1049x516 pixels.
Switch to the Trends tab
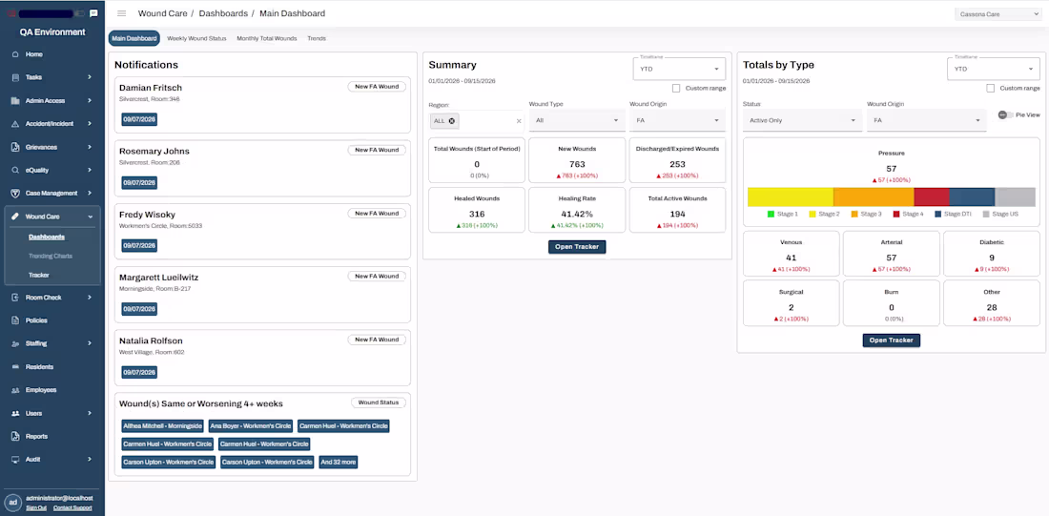point(317,39)
